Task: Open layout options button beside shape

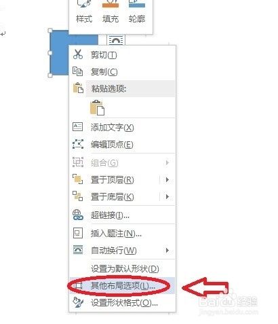Action: pyautogui.click(x=116, y=40)
